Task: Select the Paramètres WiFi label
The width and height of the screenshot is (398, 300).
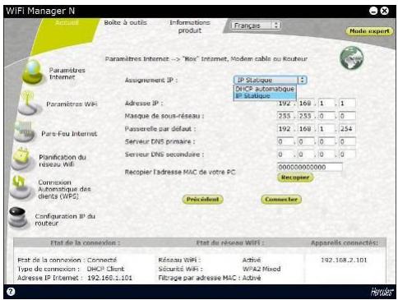Action: point(72,104)
